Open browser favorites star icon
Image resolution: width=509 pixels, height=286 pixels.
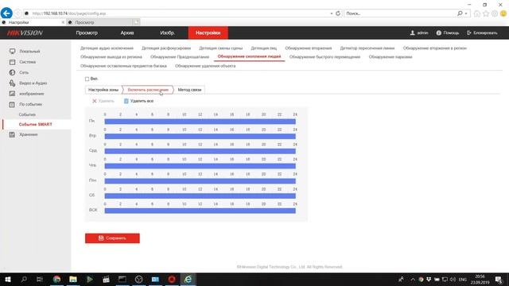(486, 14)
